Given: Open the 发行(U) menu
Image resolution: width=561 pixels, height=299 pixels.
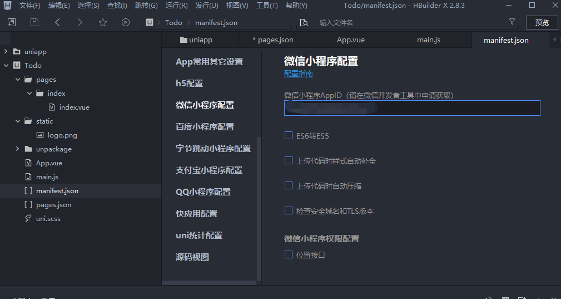Looking at the screenshot, I should [207, 6].
